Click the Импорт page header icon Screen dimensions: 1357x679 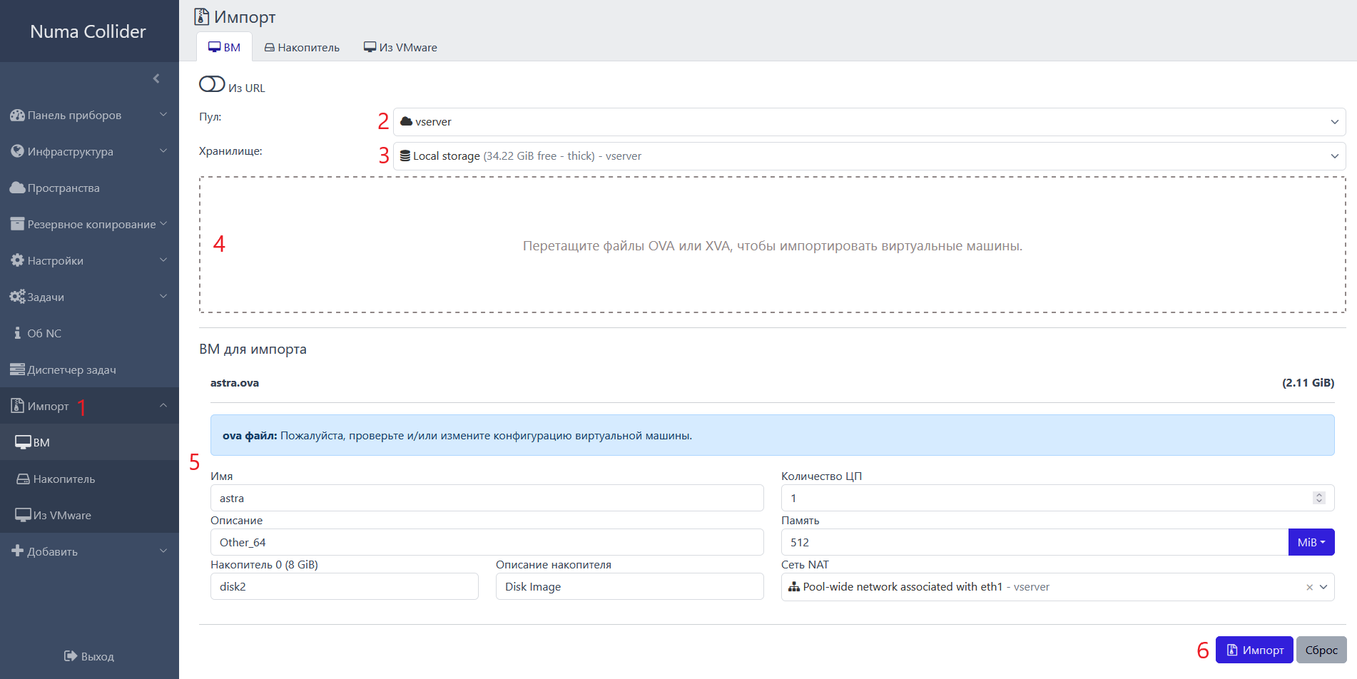point(202,16)
